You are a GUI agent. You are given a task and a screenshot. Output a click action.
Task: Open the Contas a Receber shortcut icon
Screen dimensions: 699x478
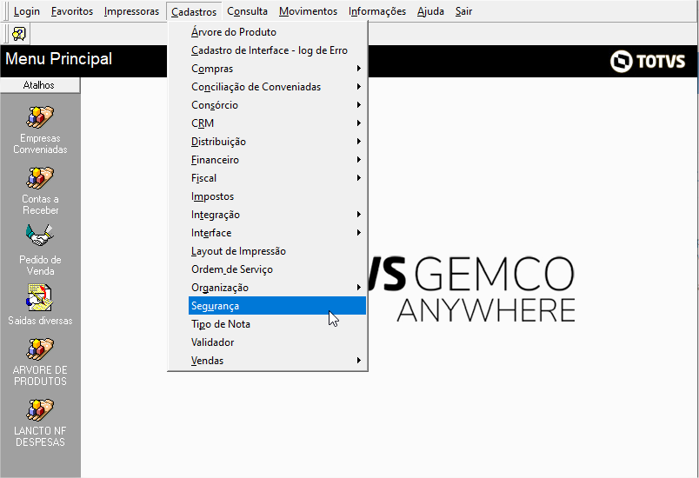point(40,178)
